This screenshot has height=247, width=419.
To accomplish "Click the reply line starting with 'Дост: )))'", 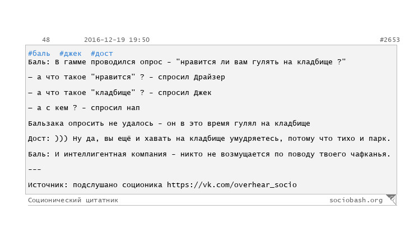I will [209, 139].
